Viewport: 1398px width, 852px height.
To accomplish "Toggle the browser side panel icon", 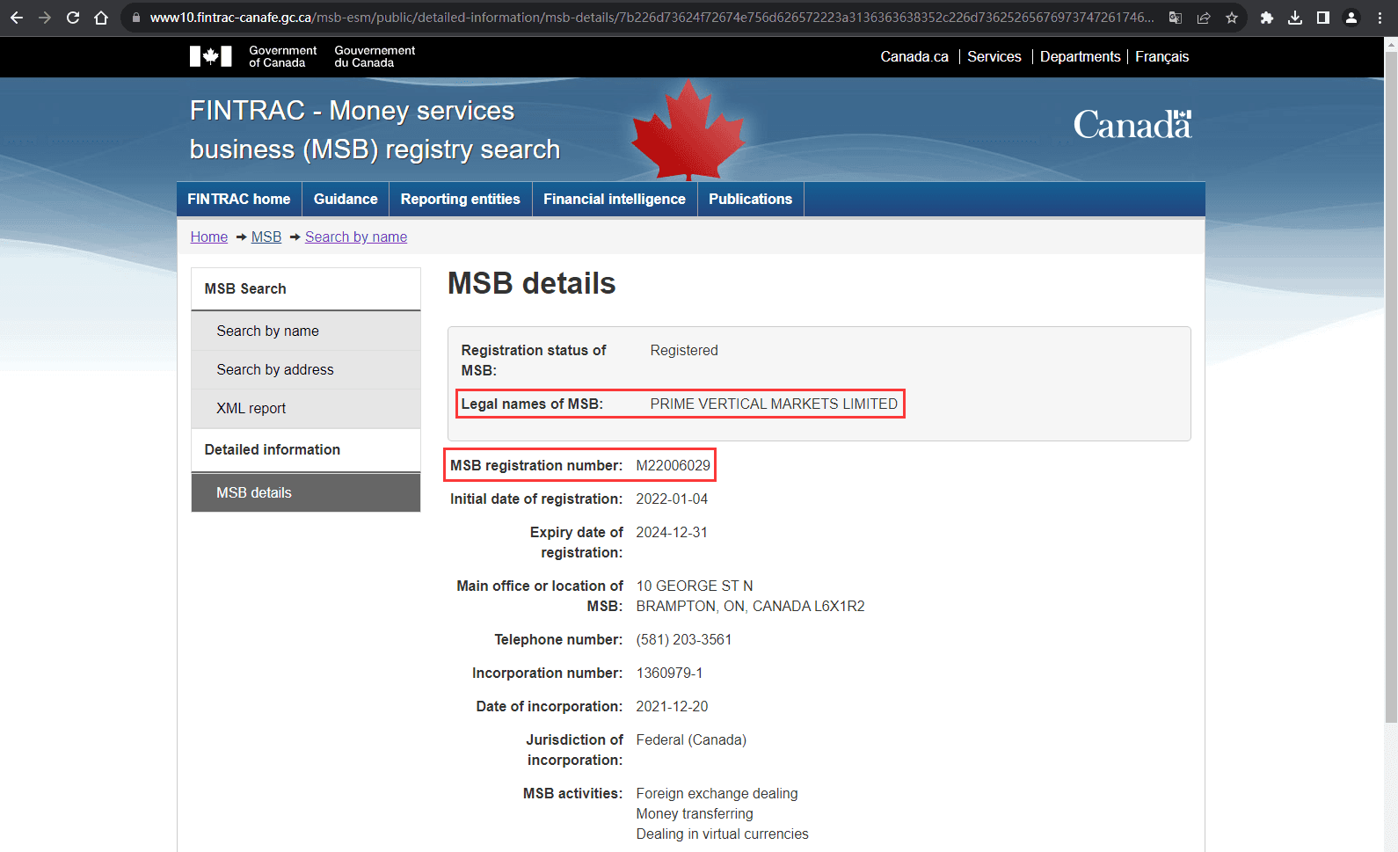I will click(1323, 18).
